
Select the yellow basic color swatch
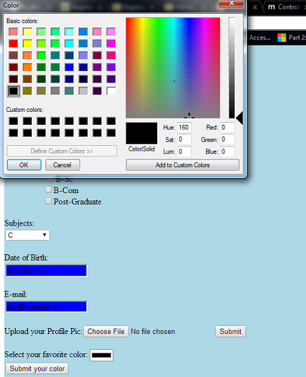tap(27, 44)
